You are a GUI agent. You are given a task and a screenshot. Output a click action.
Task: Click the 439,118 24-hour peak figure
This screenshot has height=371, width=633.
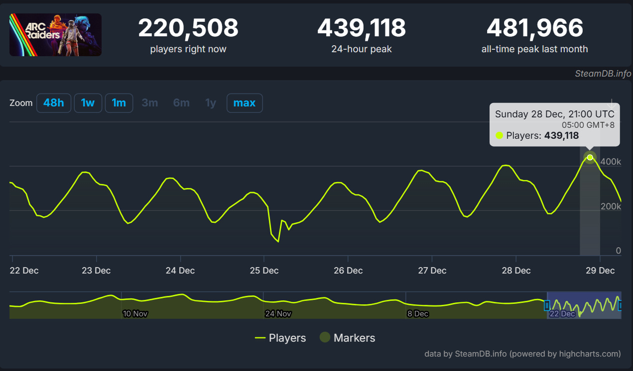(362, 28)
